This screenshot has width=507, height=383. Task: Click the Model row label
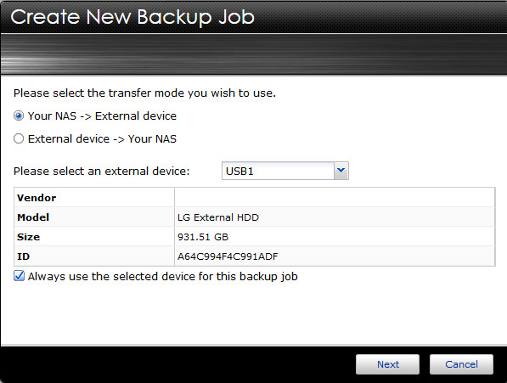33,217
